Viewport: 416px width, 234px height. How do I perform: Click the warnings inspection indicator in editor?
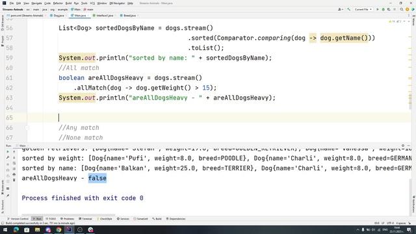pos(395,21)
